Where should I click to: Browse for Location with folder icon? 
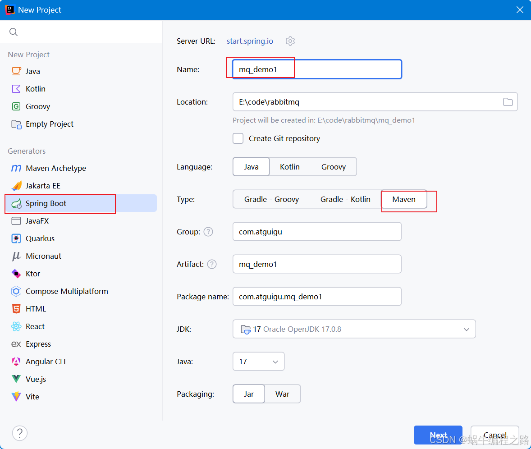(508, 102)
